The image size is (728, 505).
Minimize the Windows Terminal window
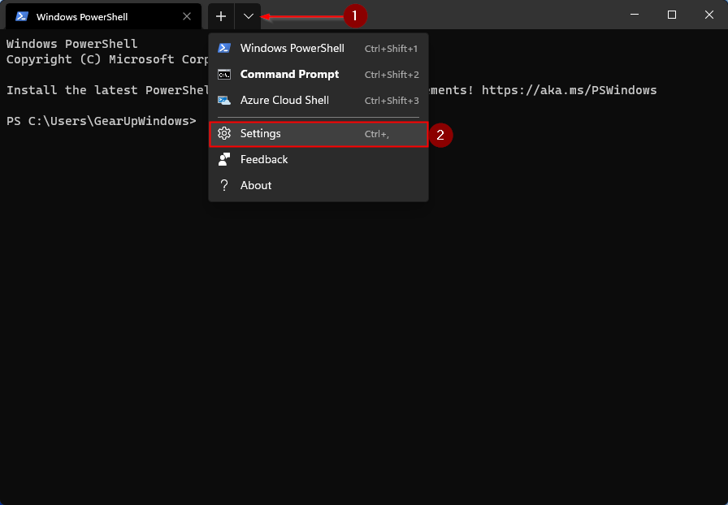[x=635, y=15]
